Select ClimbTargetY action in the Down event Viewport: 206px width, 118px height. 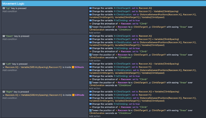[x=134, y=39]
